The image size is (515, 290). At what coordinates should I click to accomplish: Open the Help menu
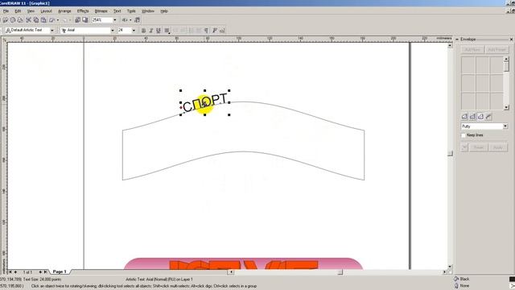pyautogui.click(x=164, y=11)
